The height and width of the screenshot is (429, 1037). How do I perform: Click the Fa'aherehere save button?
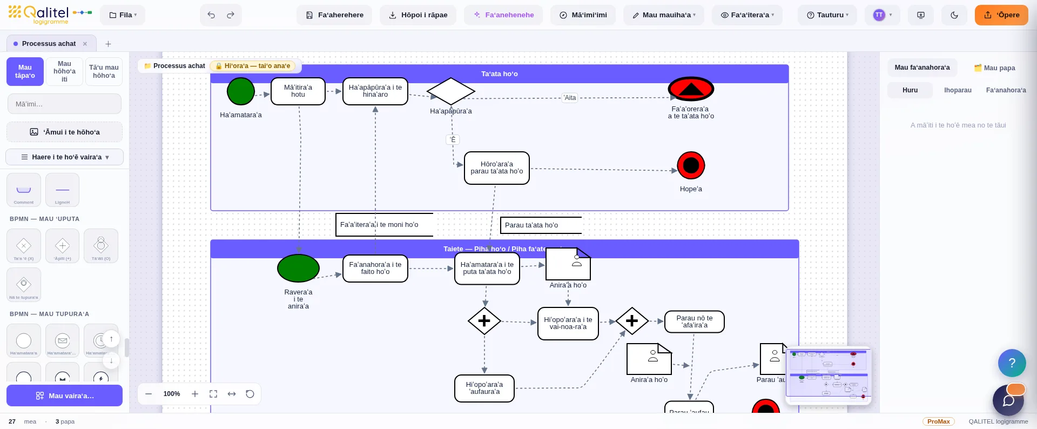click(334, 15)
